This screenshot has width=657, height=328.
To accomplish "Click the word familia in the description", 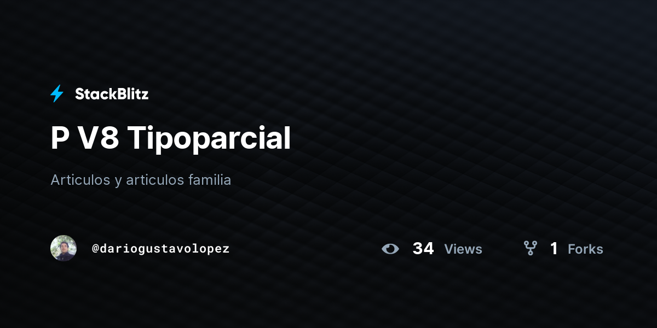I will click(x=209, y=179).
